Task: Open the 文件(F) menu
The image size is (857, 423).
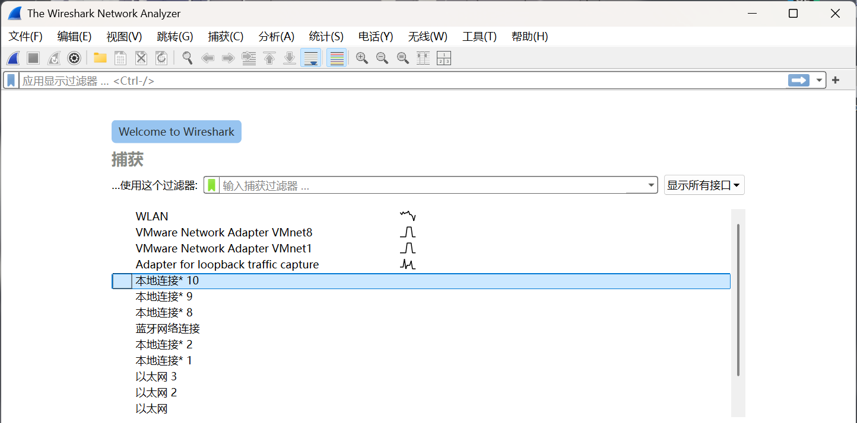Action: click(26, 37)
